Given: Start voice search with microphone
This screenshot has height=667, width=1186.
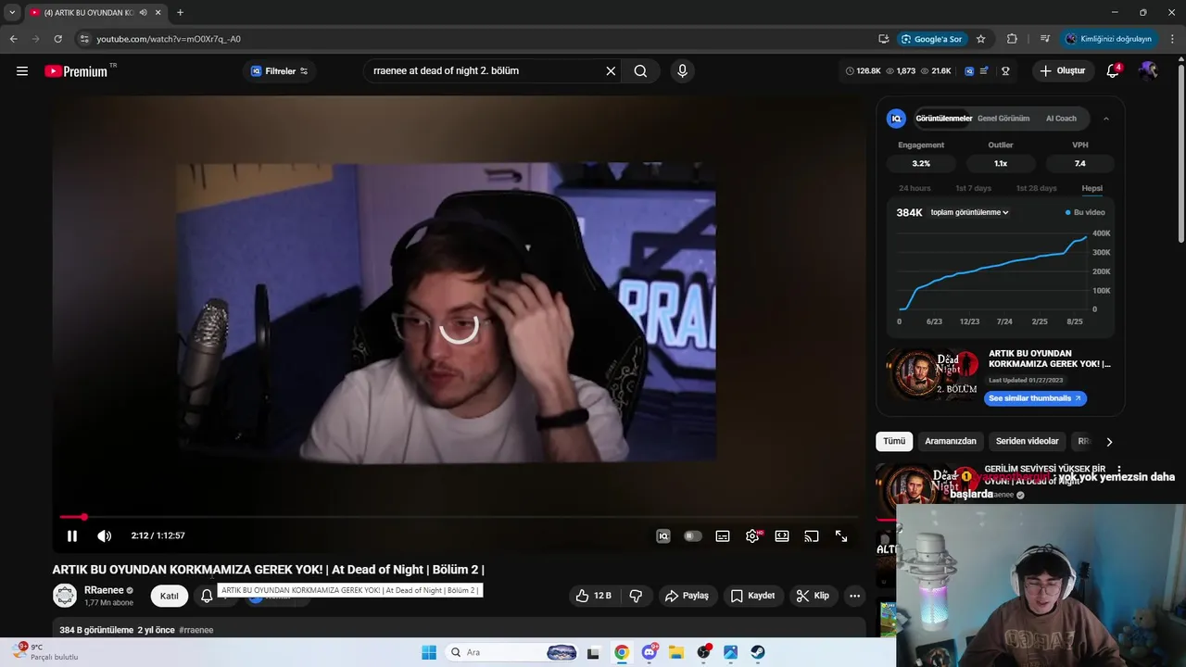Looking at the screenshot, I should pos(682,71).
